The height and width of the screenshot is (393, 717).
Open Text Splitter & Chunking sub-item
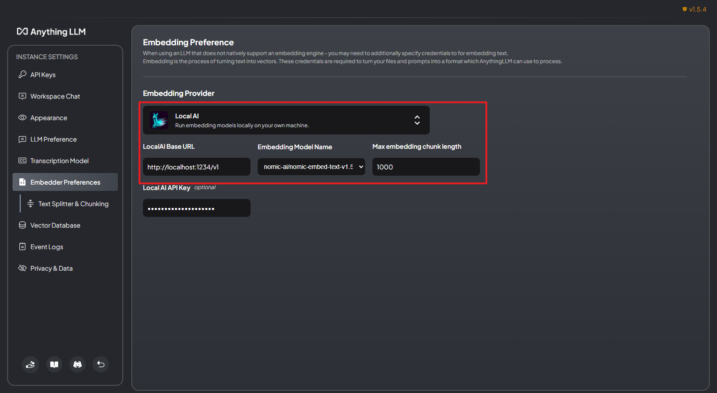[x=69, y=203]
